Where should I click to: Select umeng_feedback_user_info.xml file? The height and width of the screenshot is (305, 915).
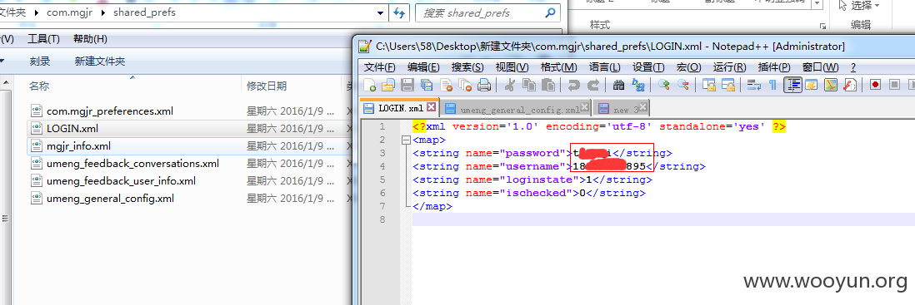click(113, 180)
